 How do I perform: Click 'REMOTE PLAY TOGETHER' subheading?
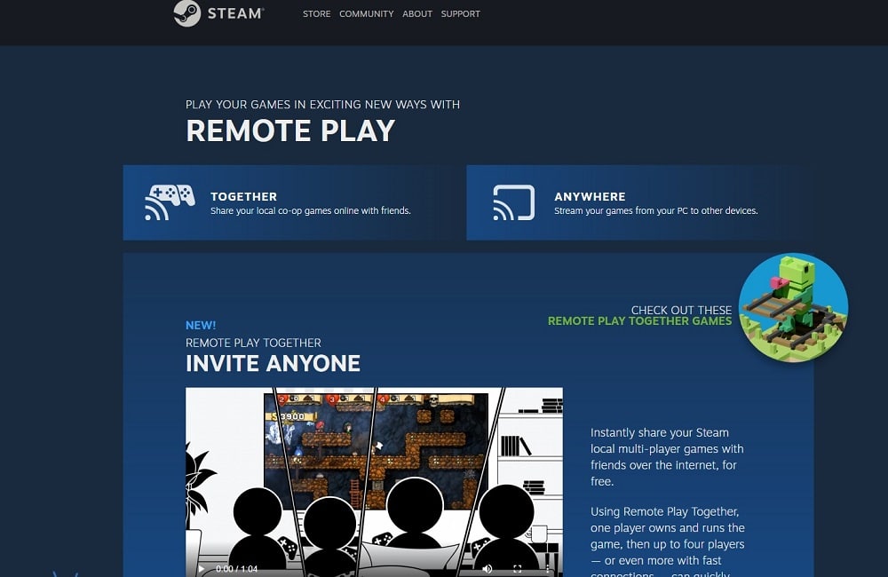pos(253,343)
